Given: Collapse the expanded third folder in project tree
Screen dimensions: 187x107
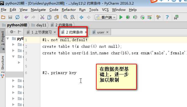Looking at the screenshot, I should coord(13,57).
